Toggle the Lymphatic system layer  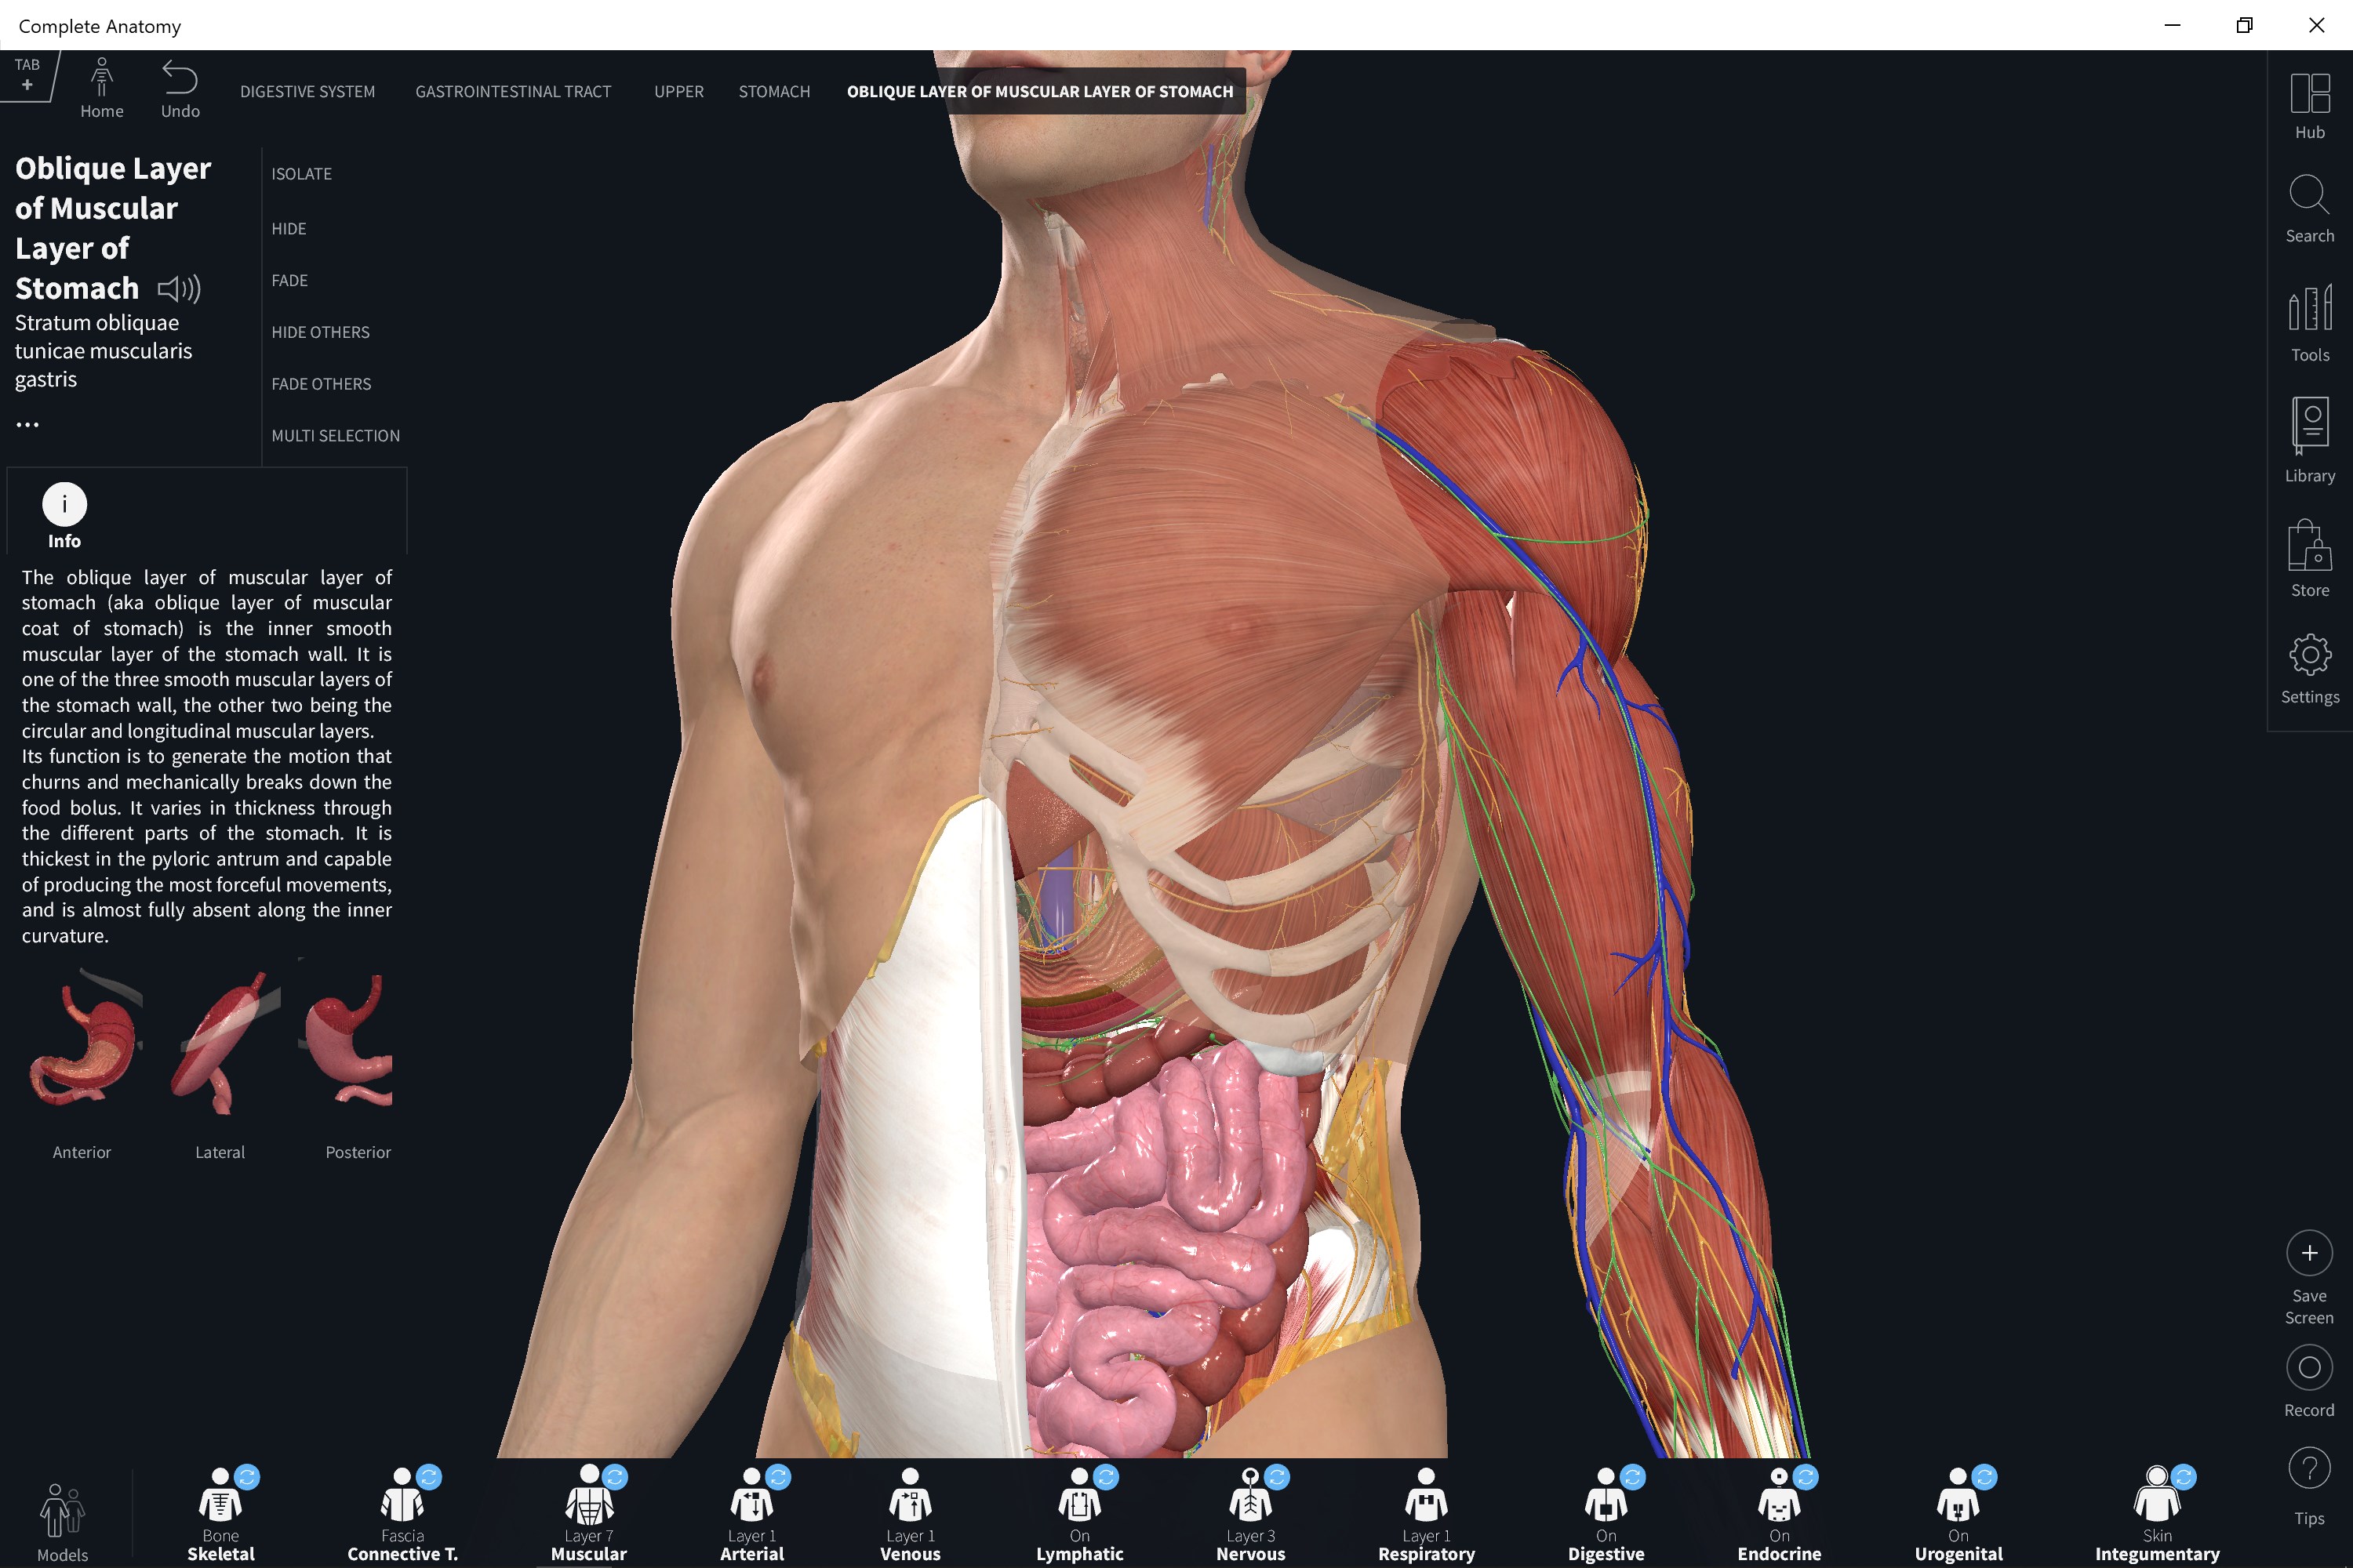tap(1079, 1503)
